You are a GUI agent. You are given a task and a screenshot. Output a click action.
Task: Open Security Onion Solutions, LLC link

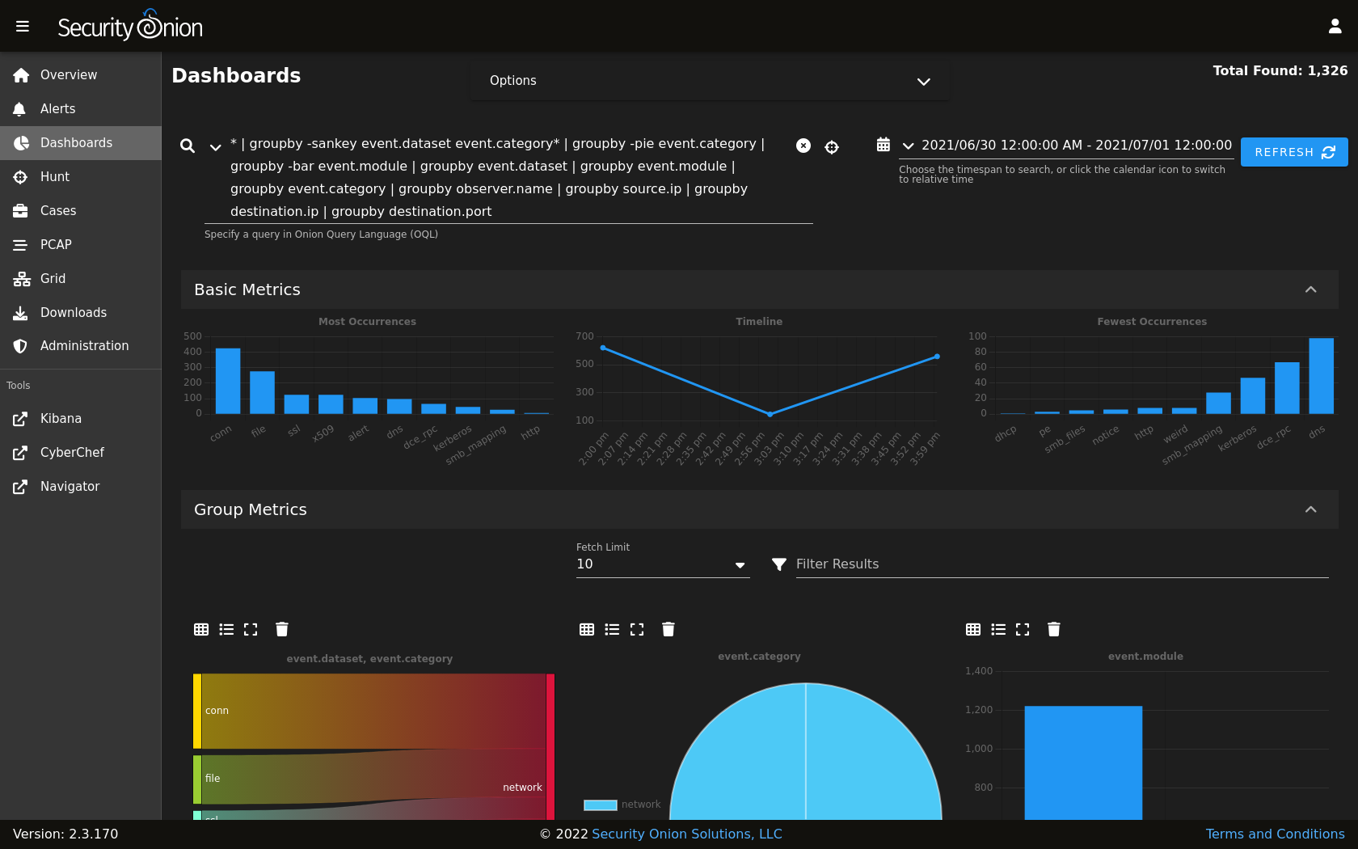click(687, 834)
